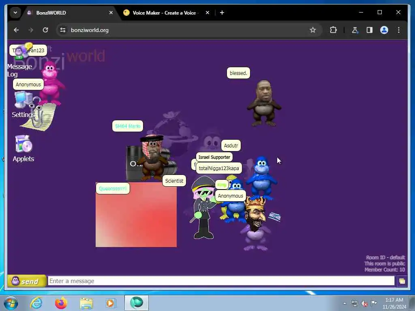This screenshot has width=415, height=311.
Task: Launch Internet Explorer from the taskbar
Action: 36,303
